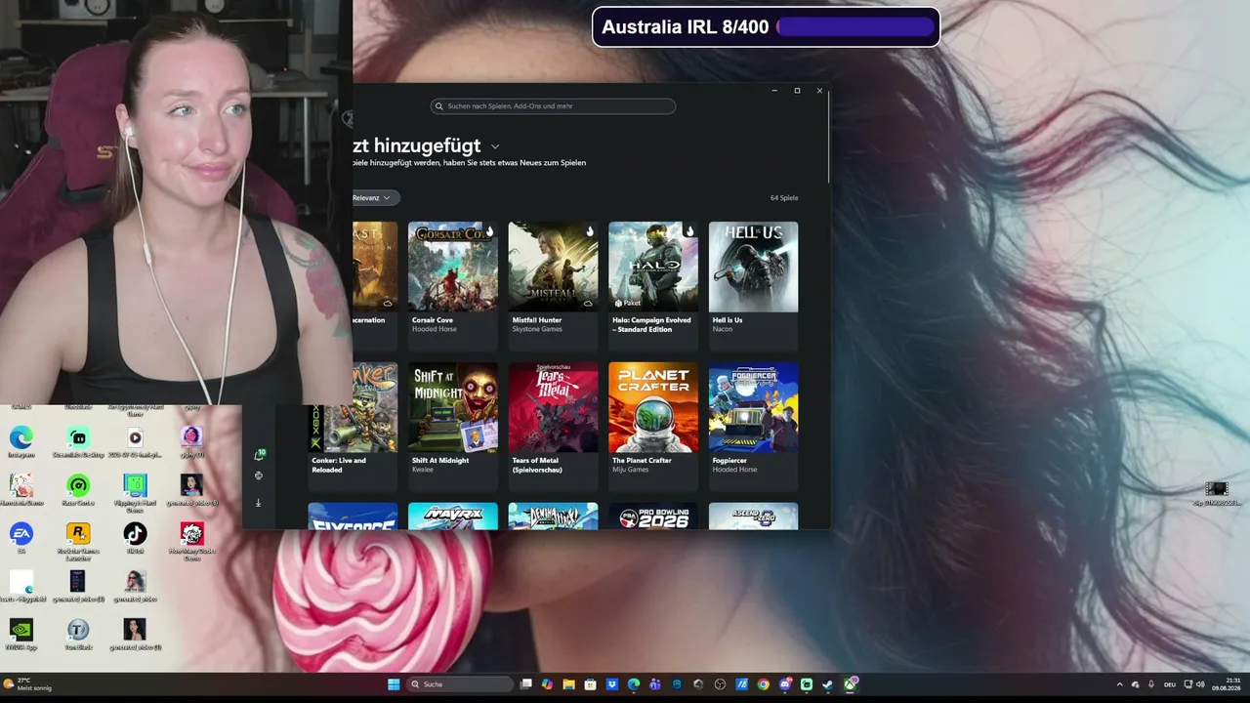Click the cloud icon on Mistfall Hunter tile

coord(588,303)
